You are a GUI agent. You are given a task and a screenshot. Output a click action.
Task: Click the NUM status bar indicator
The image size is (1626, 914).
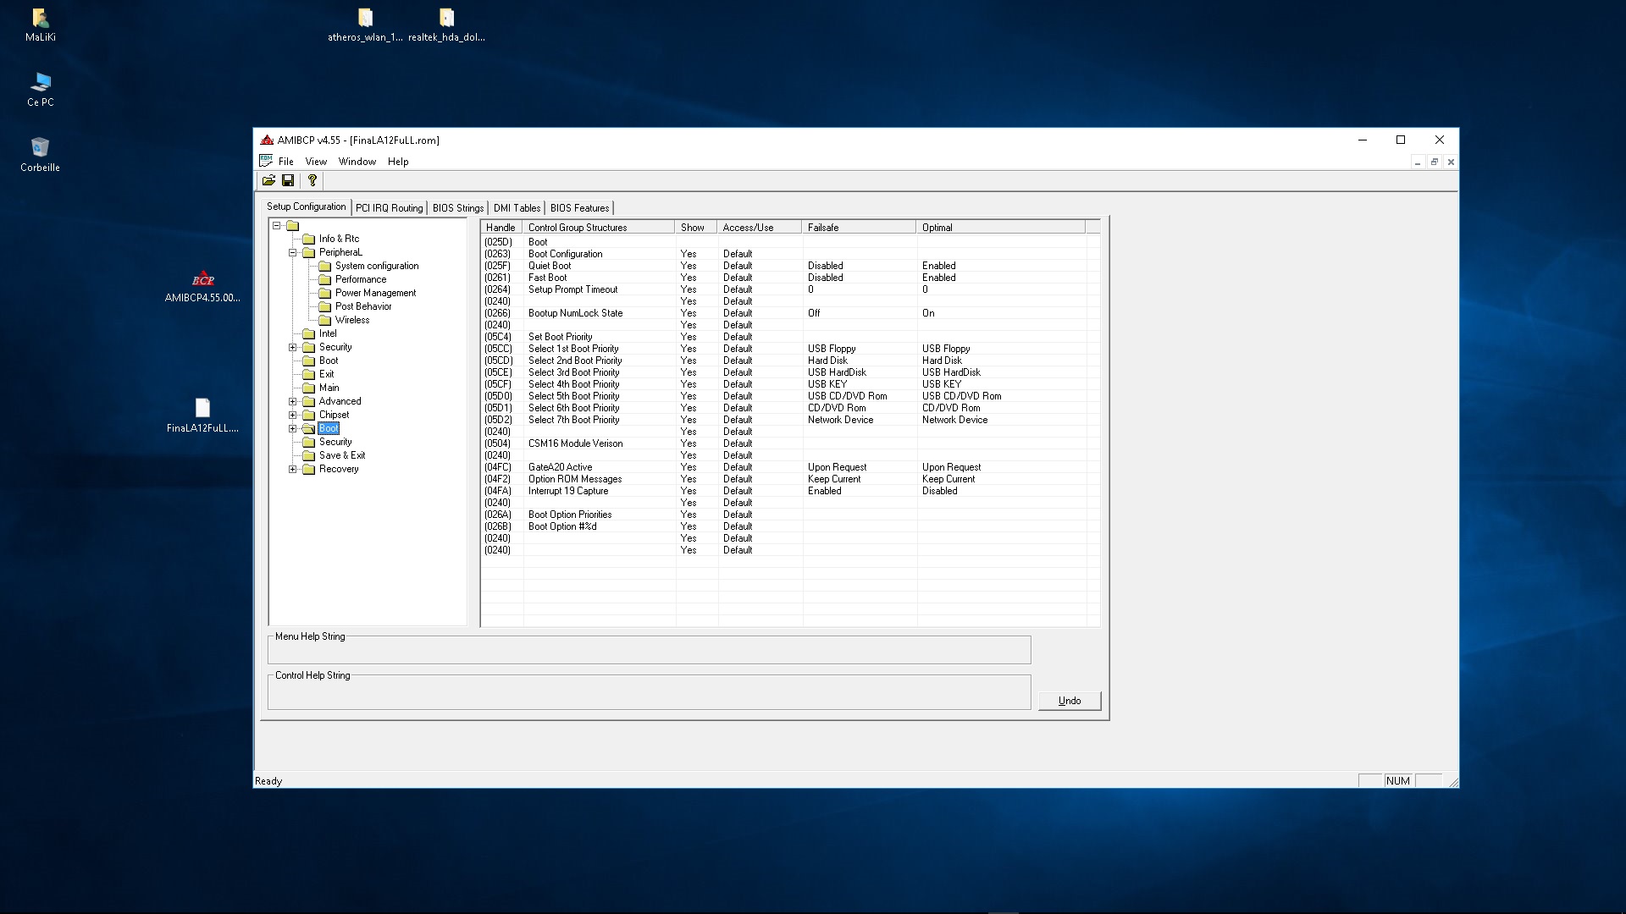coord(1398,781)
